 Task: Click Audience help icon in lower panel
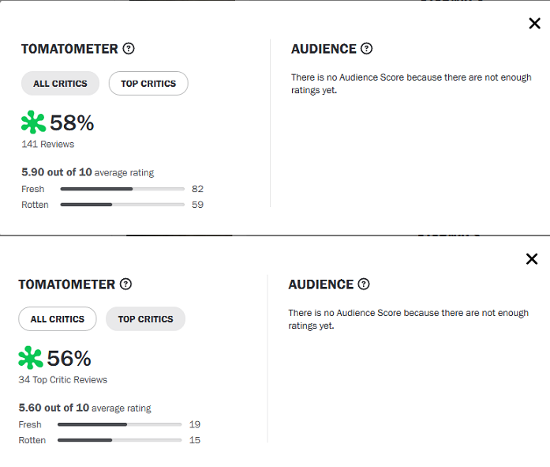pos(364,284)
